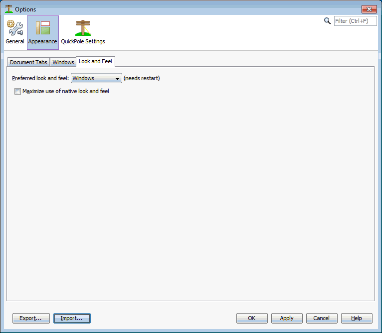Switch to the Document Tabs tab

tap(28, 62)
